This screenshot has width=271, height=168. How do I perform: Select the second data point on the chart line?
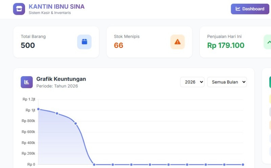[57, 113]
